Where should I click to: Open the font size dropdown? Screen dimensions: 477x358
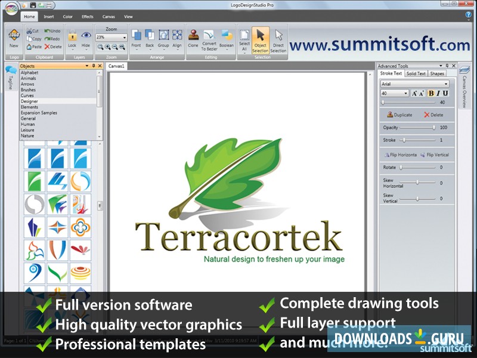406,94
